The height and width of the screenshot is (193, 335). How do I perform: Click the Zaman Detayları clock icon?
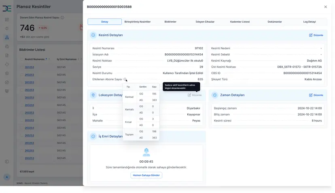215,95
